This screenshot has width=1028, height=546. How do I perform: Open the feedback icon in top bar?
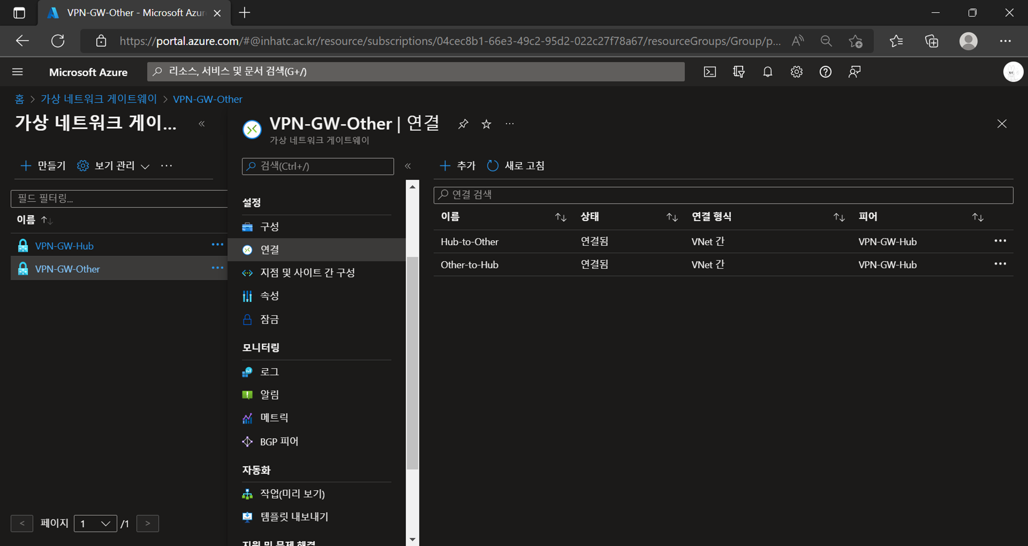(854, 72)
